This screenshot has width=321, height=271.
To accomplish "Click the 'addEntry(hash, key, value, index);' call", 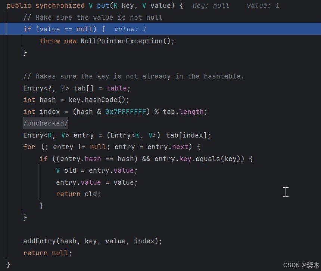I will tap(93, 241).
